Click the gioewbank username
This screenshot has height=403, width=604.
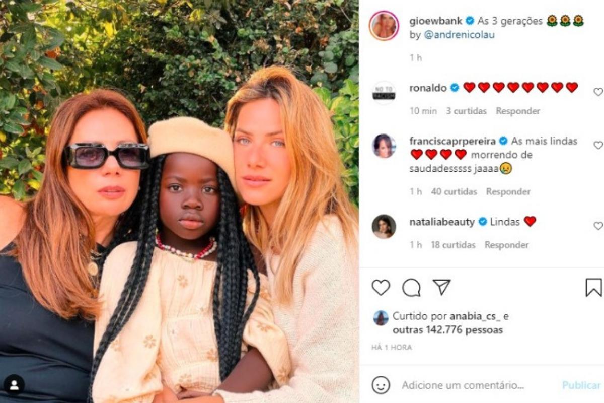436,21
